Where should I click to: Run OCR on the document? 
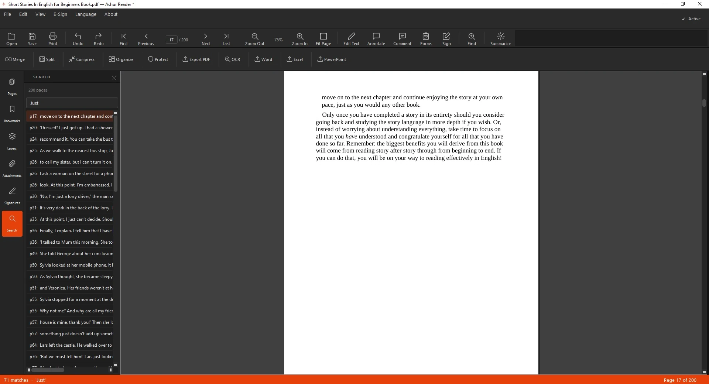coord(232,59)
